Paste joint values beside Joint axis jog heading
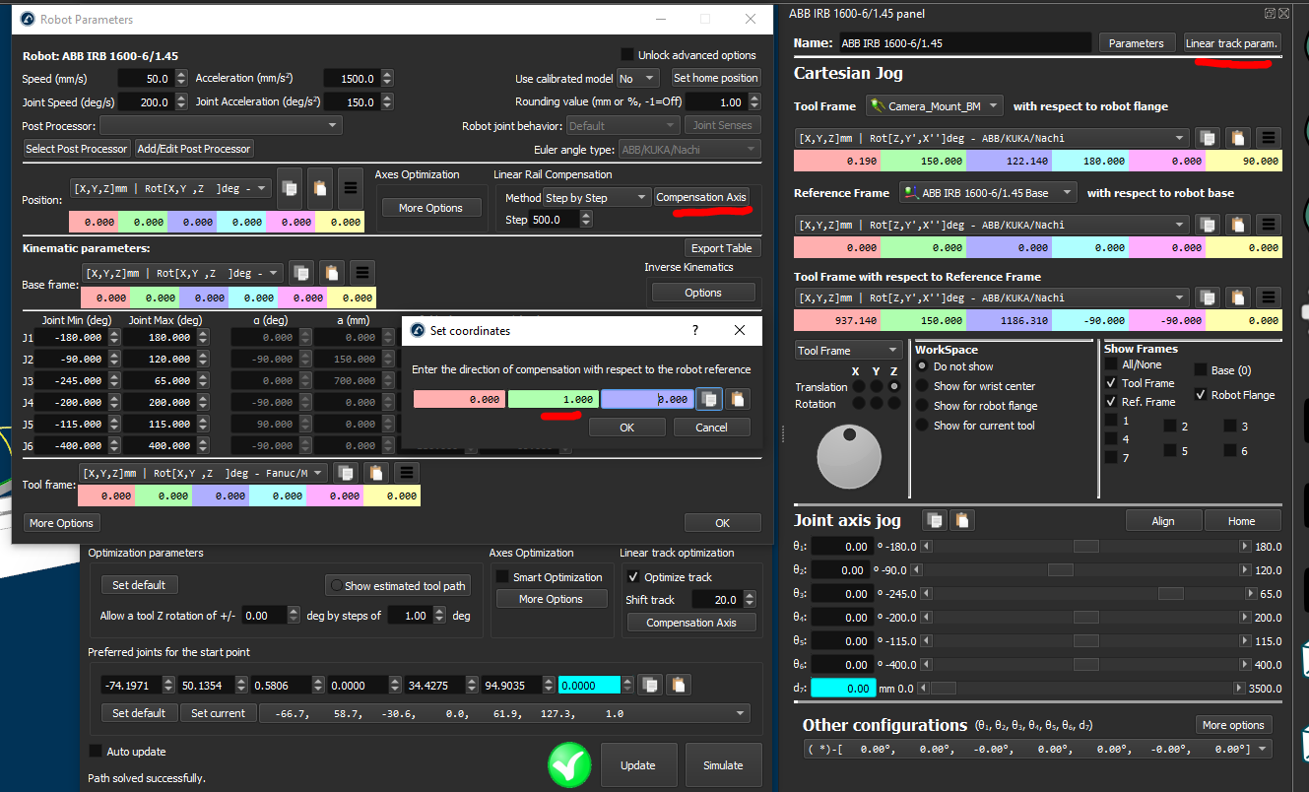 pos(963,520)
